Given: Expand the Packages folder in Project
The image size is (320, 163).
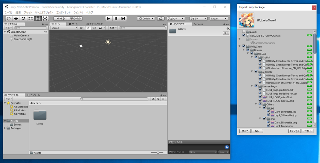Looking at the screenshot, I should (5, 128).
